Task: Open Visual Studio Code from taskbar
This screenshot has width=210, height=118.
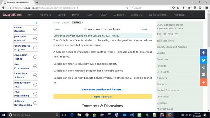Action: tap(132, 115)
